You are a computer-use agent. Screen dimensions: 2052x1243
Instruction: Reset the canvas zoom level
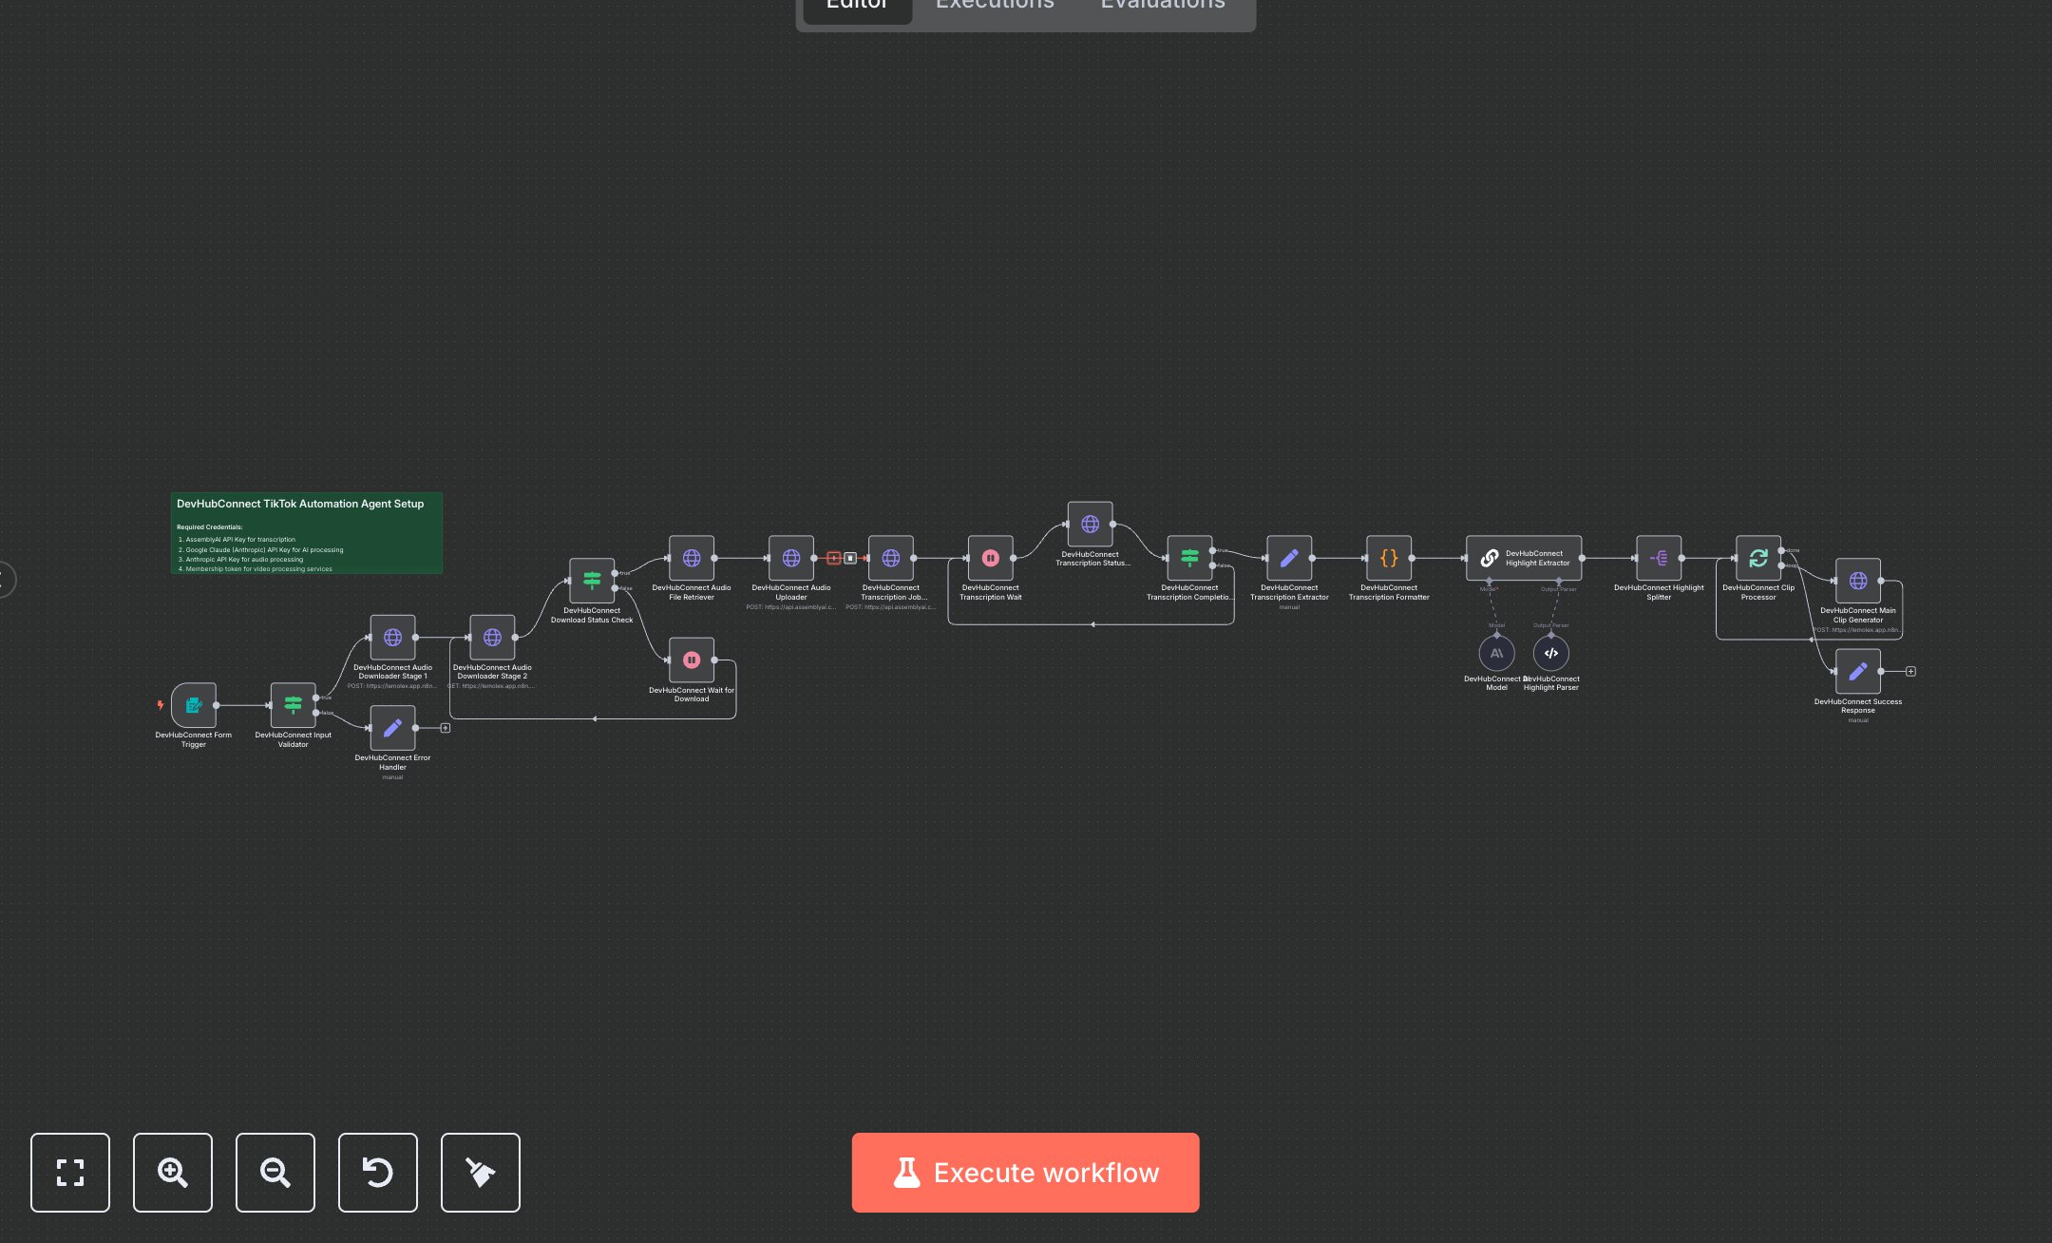point(378,1172)
